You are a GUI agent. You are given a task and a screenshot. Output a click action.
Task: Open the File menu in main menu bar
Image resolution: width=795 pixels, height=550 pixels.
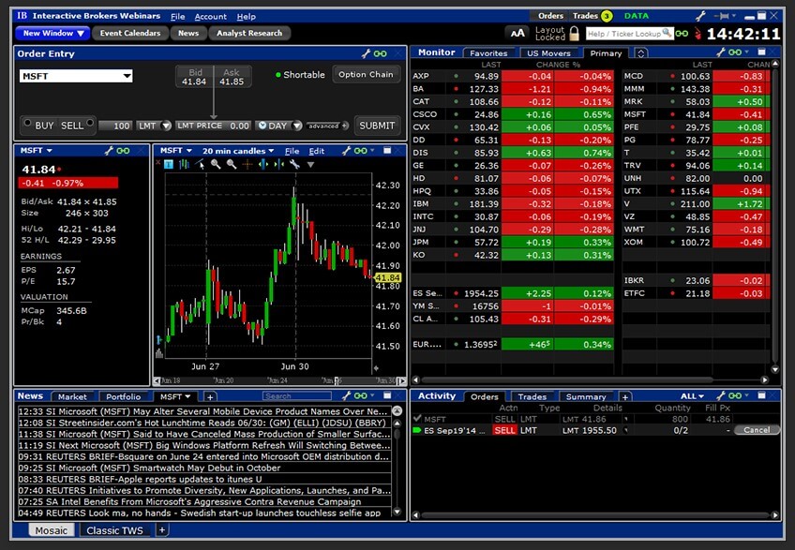tap(177, 17)
